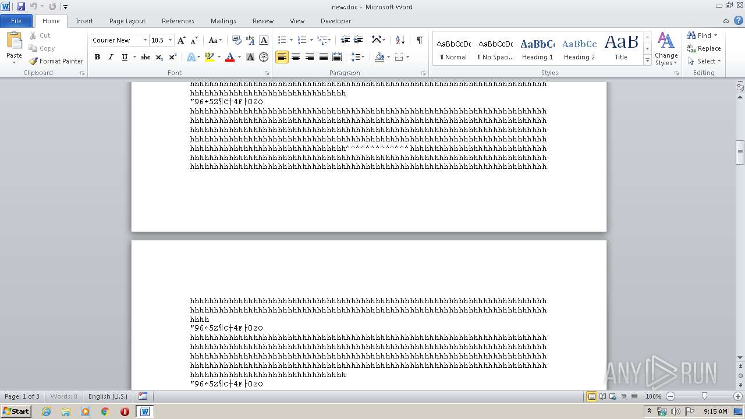Click the Strikethrough button
Screen dimensions: 745x419
[x=146, y=57]
